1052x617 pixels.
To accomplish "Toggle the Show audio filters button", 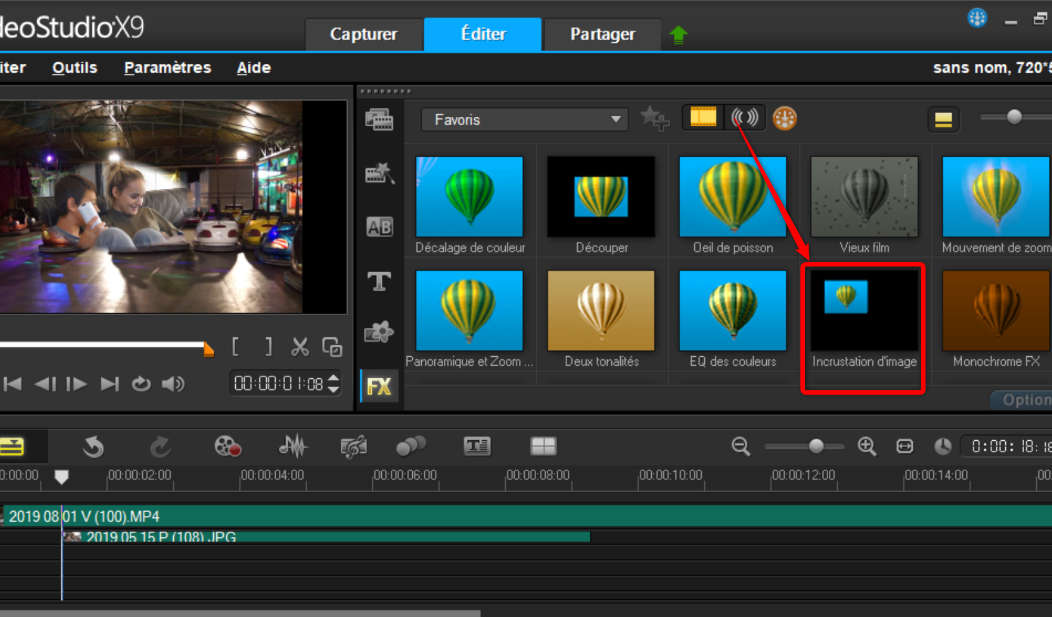I will 745,117.
